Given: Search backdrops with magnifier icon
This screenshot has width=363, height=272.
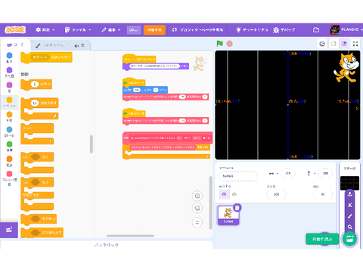Looking at the screenshot, I should (350, 227).
